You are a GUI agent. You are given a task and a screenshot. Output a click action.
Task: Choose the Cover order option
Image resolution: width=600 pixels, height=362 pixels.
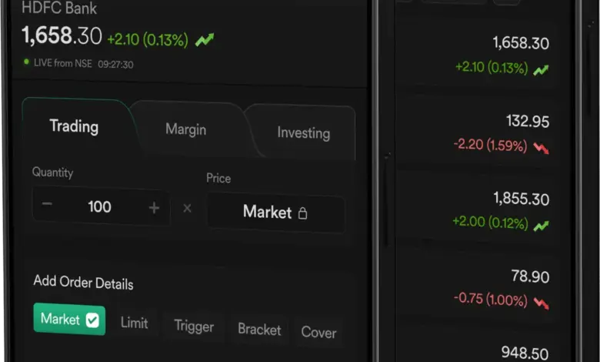point(318,333)
